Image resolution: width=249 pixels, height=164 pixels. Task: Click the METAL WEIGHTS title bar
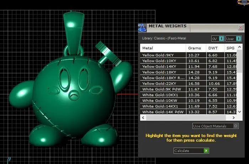tap(191, 28)
